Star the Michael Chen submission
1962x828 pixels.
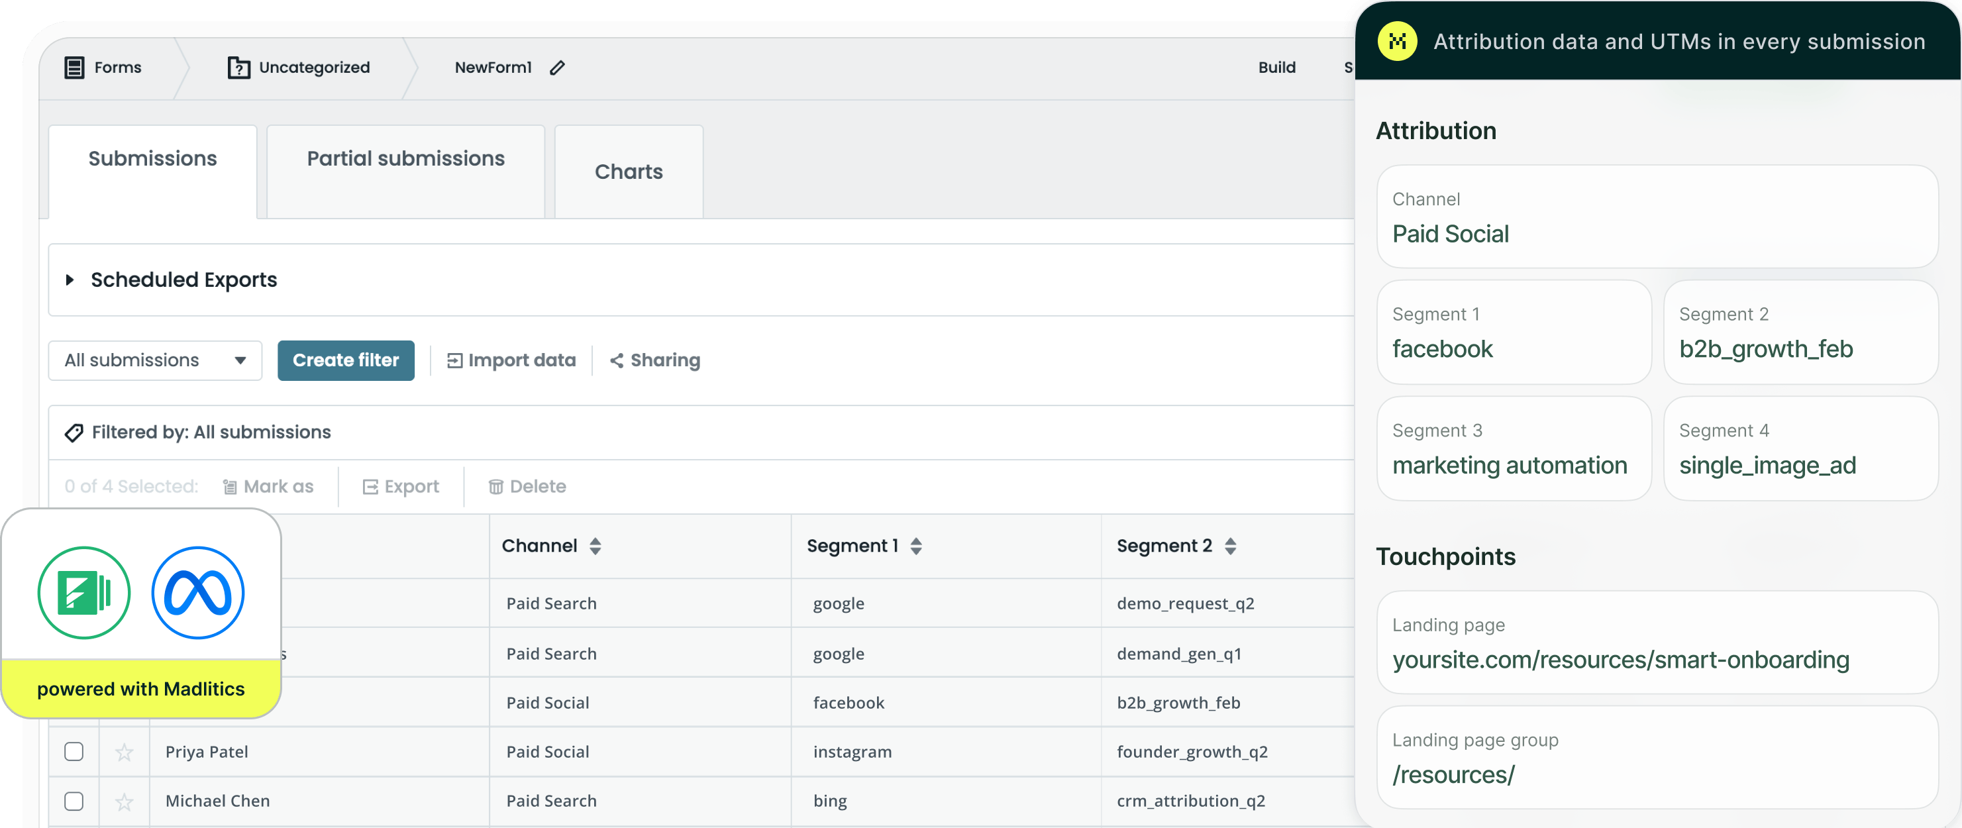(124, 802)
